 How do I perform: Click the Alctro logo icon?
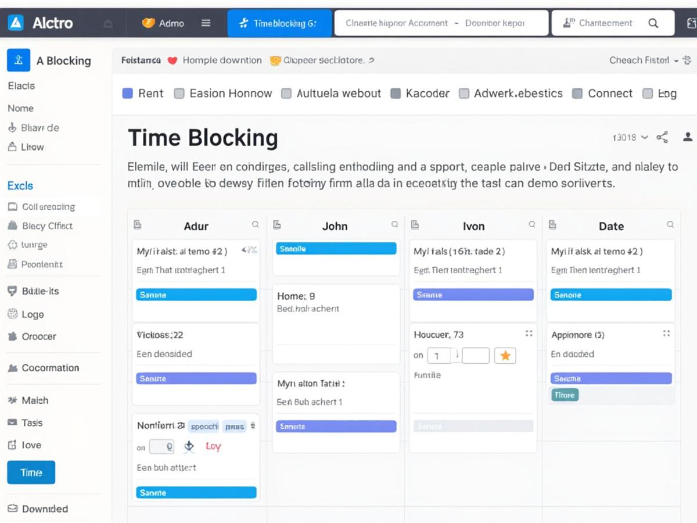point(16,23)
